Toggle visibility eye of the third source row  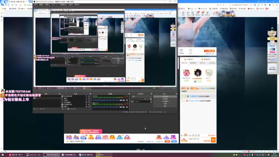(x=86, y=100)
